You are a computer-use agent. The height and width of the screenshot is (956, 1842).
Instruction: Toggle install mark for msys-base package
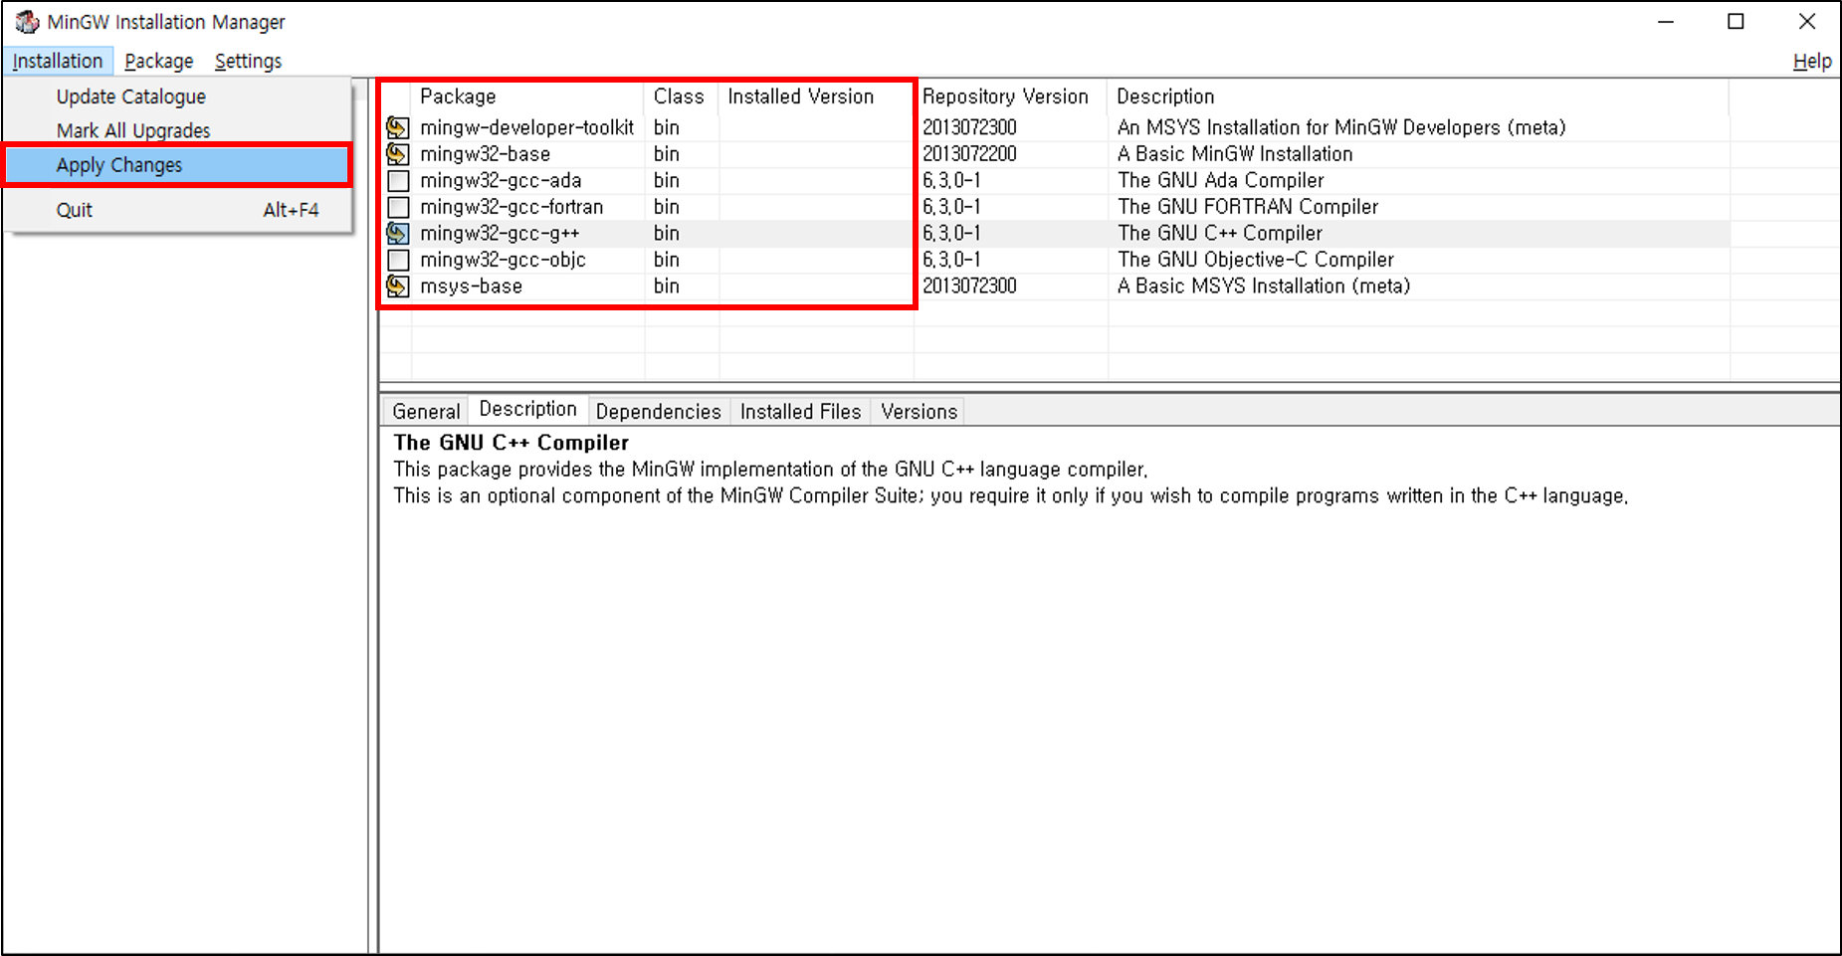coord(398,287)
